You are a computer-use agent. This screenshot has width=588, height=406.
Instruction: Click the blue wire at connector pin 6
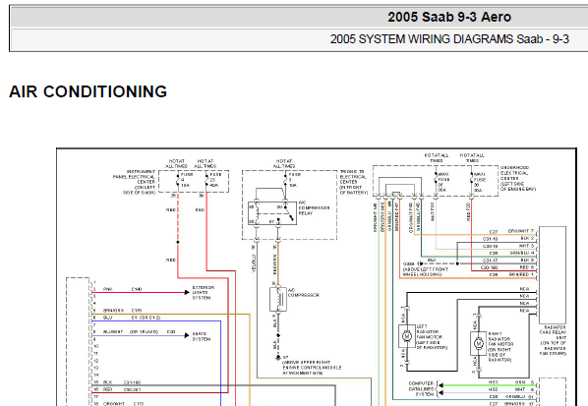tap(156, 320)
